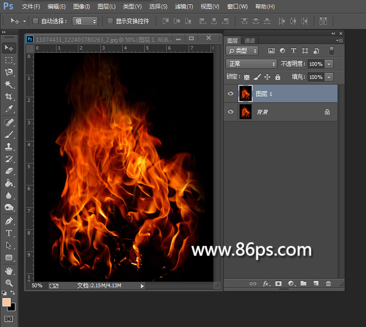The image size is (366, 327).
Task: Open the 不透明度 slider arrow
Action: pos(329,64)
